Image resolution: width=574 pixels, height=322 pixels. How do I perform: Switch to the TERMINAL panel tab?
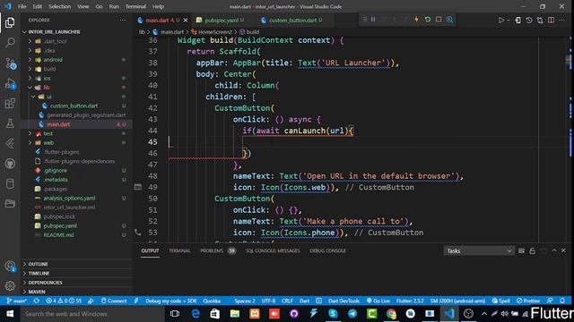click(x=179, y=250)
